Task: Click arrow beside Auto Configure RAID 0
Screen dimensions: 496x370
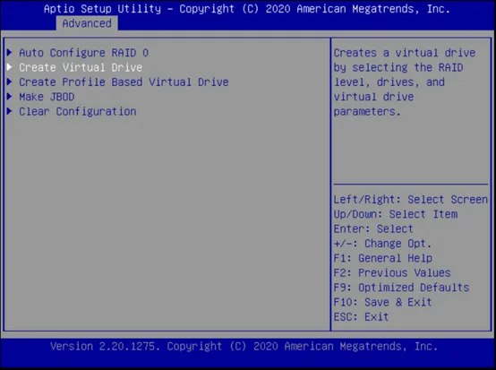Action: pos(10,52)
